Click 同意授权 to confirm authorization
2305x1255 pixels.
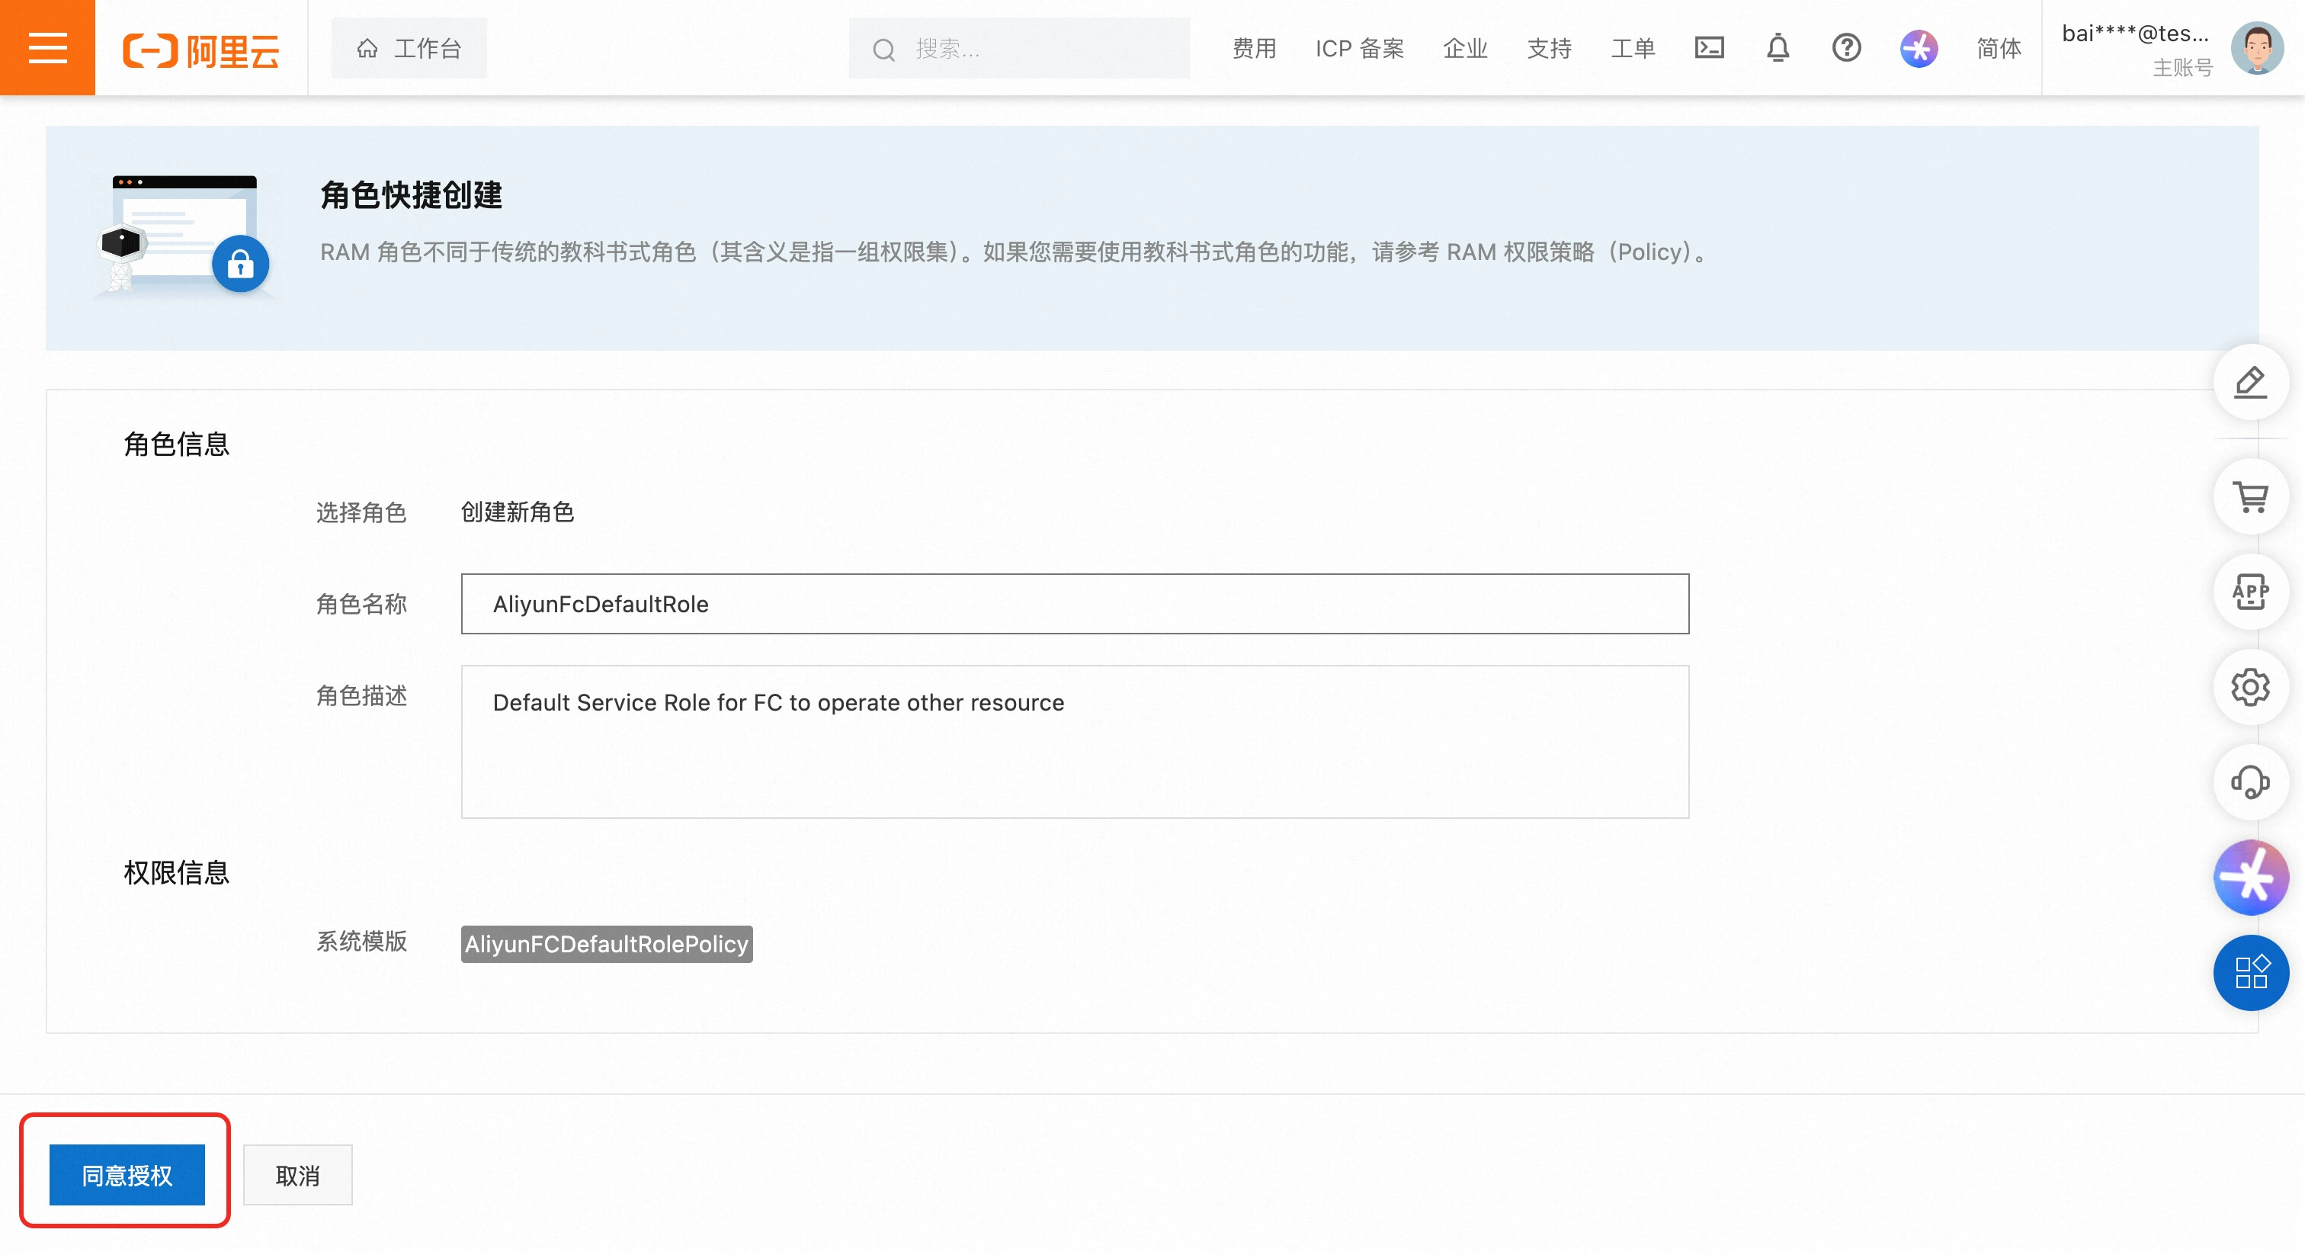pos(127,1174)
